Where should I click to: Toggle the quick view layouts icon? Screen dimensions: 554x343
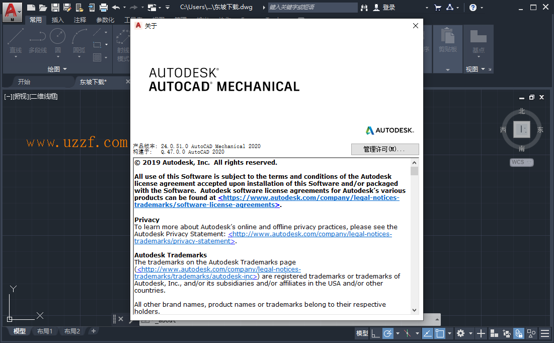click(494, 333)
